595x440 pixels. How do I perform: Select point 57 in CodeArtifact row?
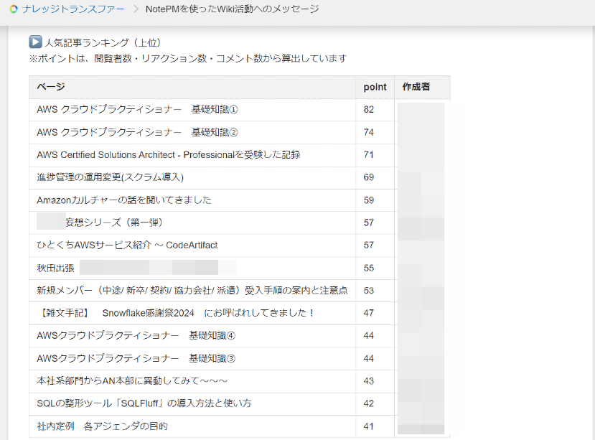coord(369,245)
